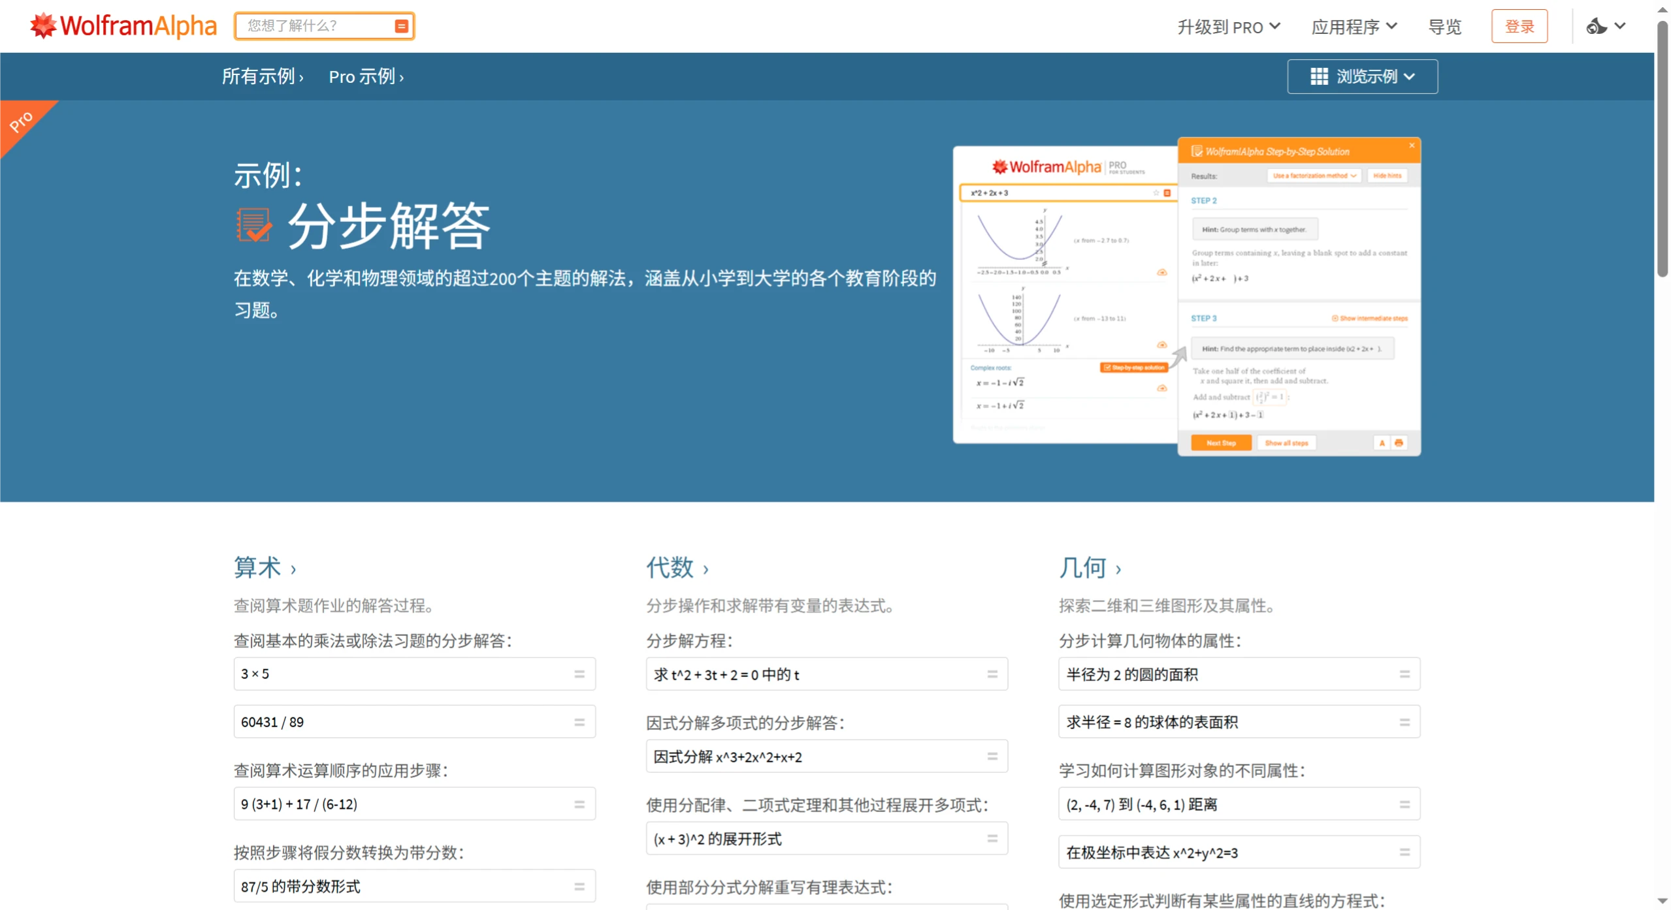Open the 算术 category heading link
The width and height of the screenshot is (1671, 910).
[x=265, y=567]
